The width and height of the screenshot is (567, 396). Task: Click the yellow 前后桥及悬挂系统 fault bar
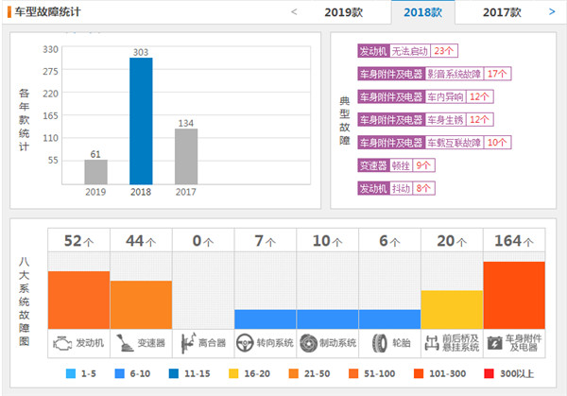452,310
